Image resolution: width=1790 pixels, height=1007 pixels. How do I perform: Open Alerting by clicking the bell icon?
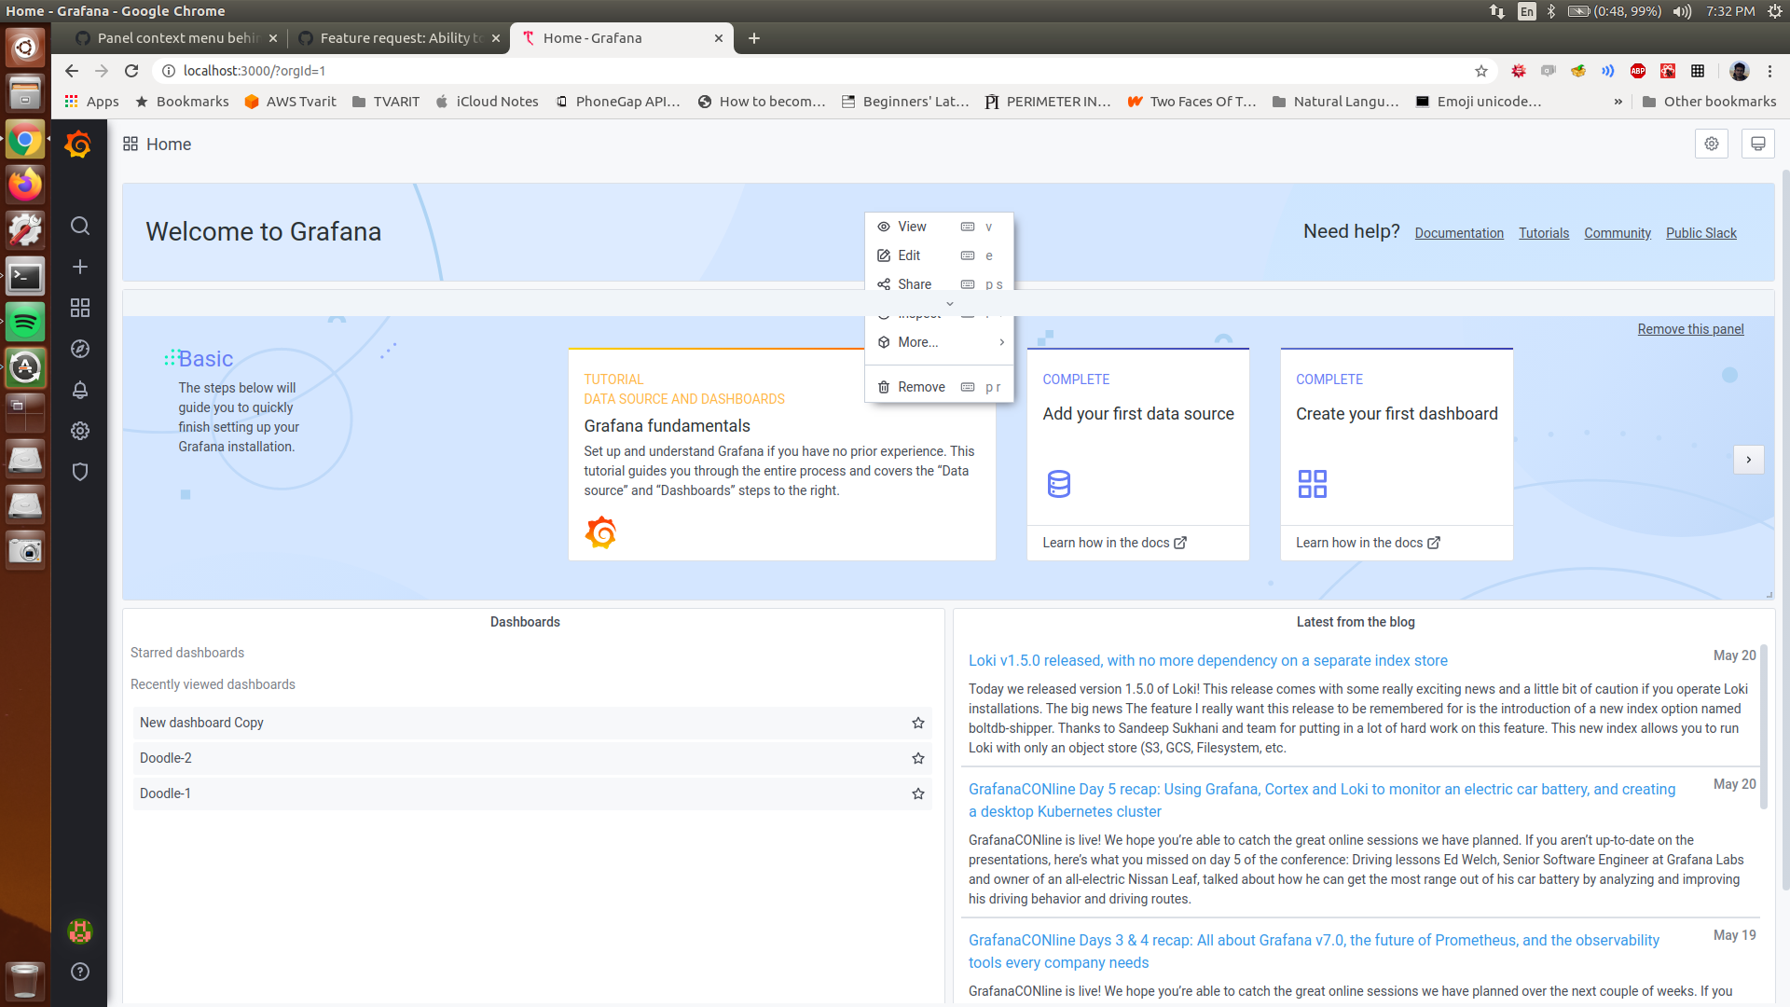click(x=79, y=390)
